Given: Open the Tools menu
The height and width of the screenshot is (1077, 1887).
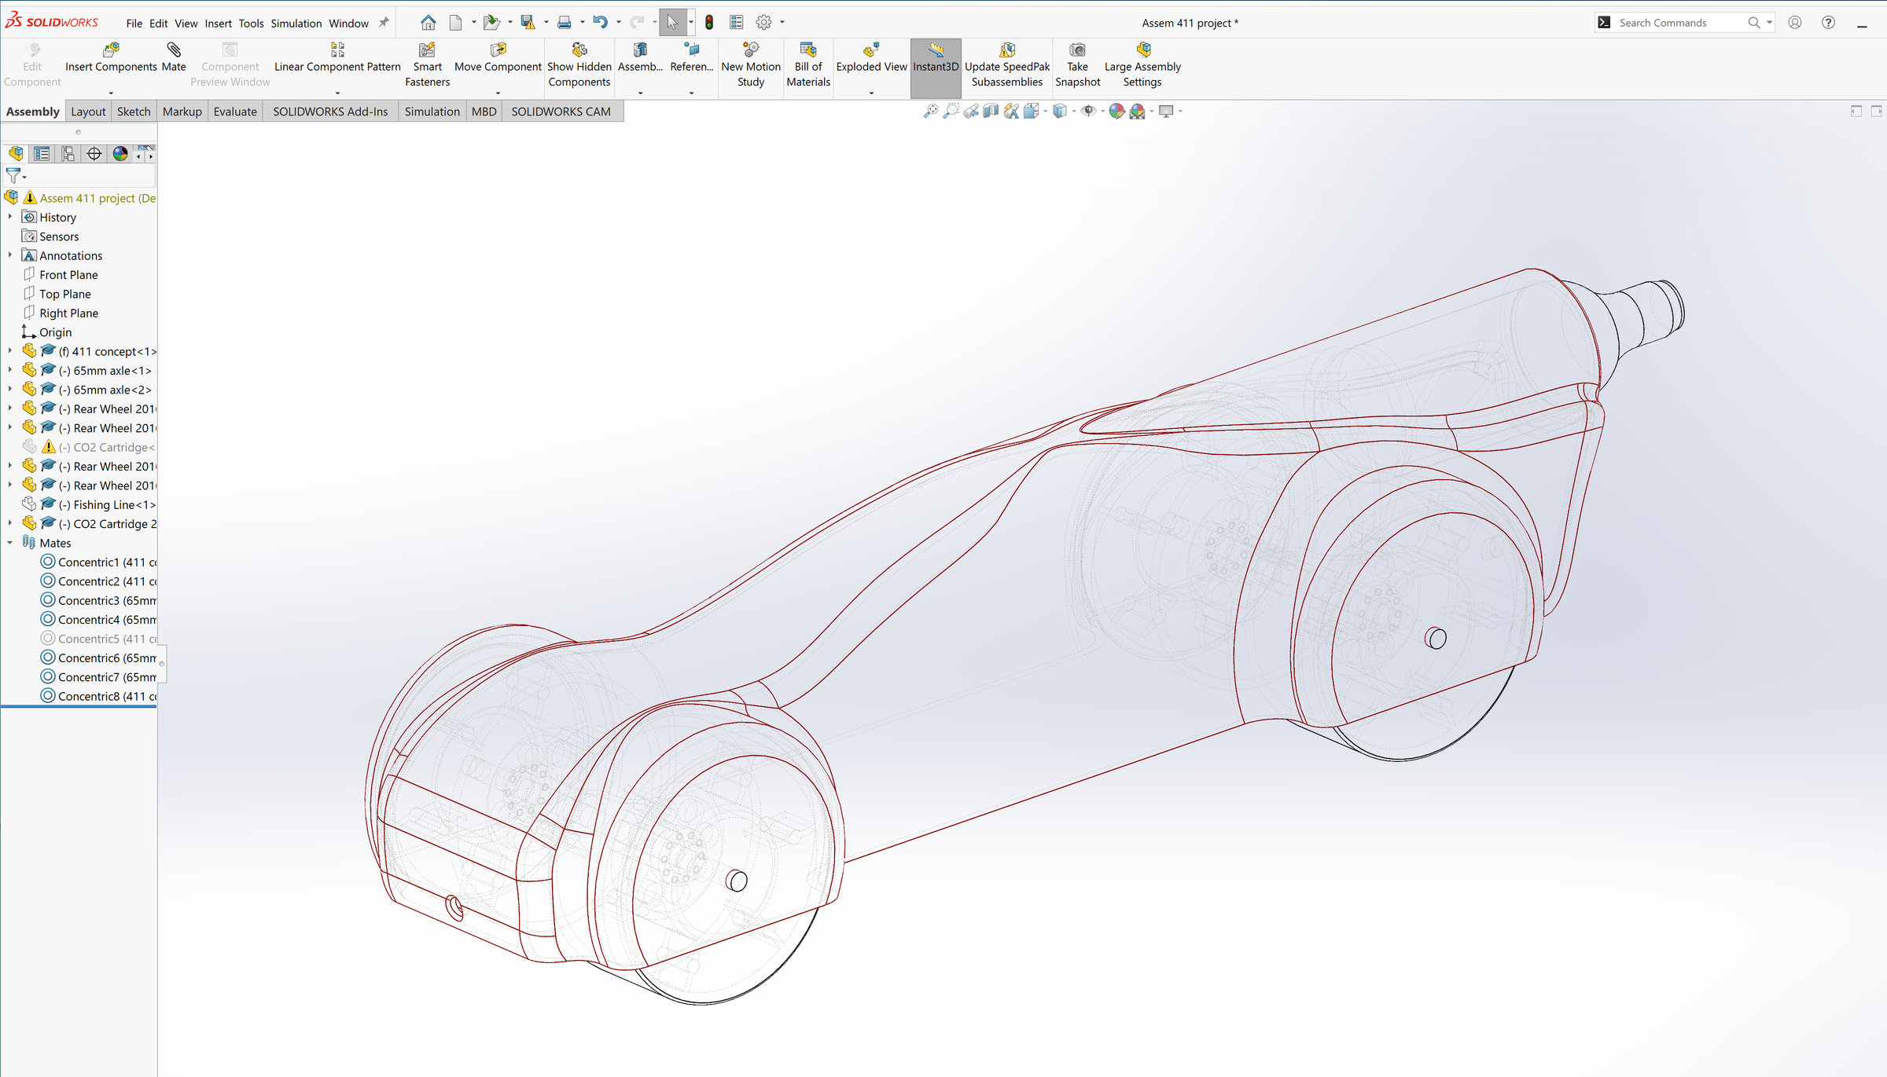Looking at the screenshot, I should (251, 23).
